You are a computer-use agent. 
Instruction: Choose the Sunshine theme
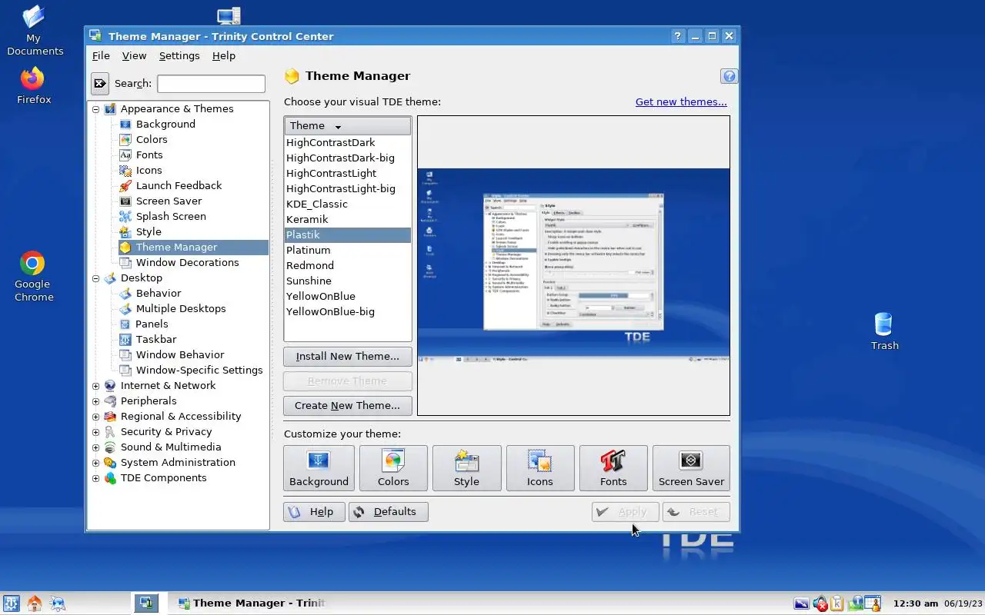click(348, 281)
